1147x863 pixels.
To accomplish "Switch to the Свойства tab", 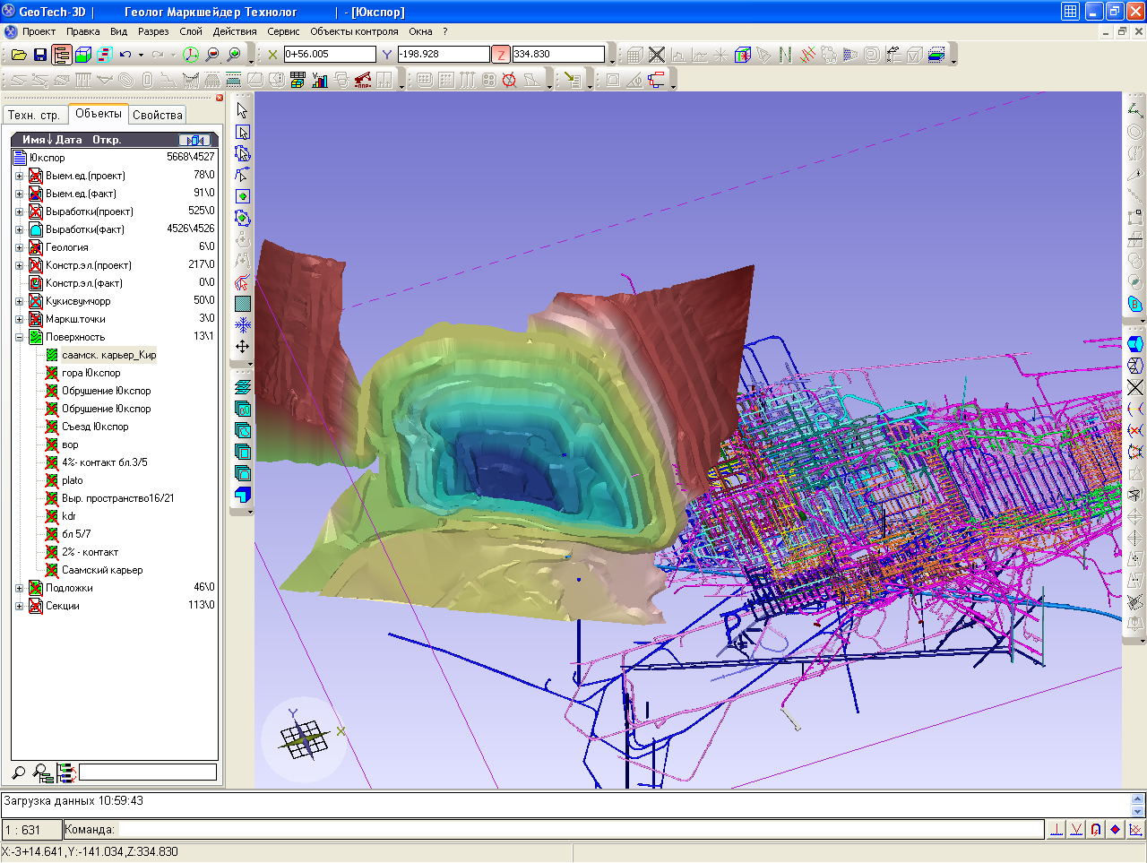I will click(158, 115).
